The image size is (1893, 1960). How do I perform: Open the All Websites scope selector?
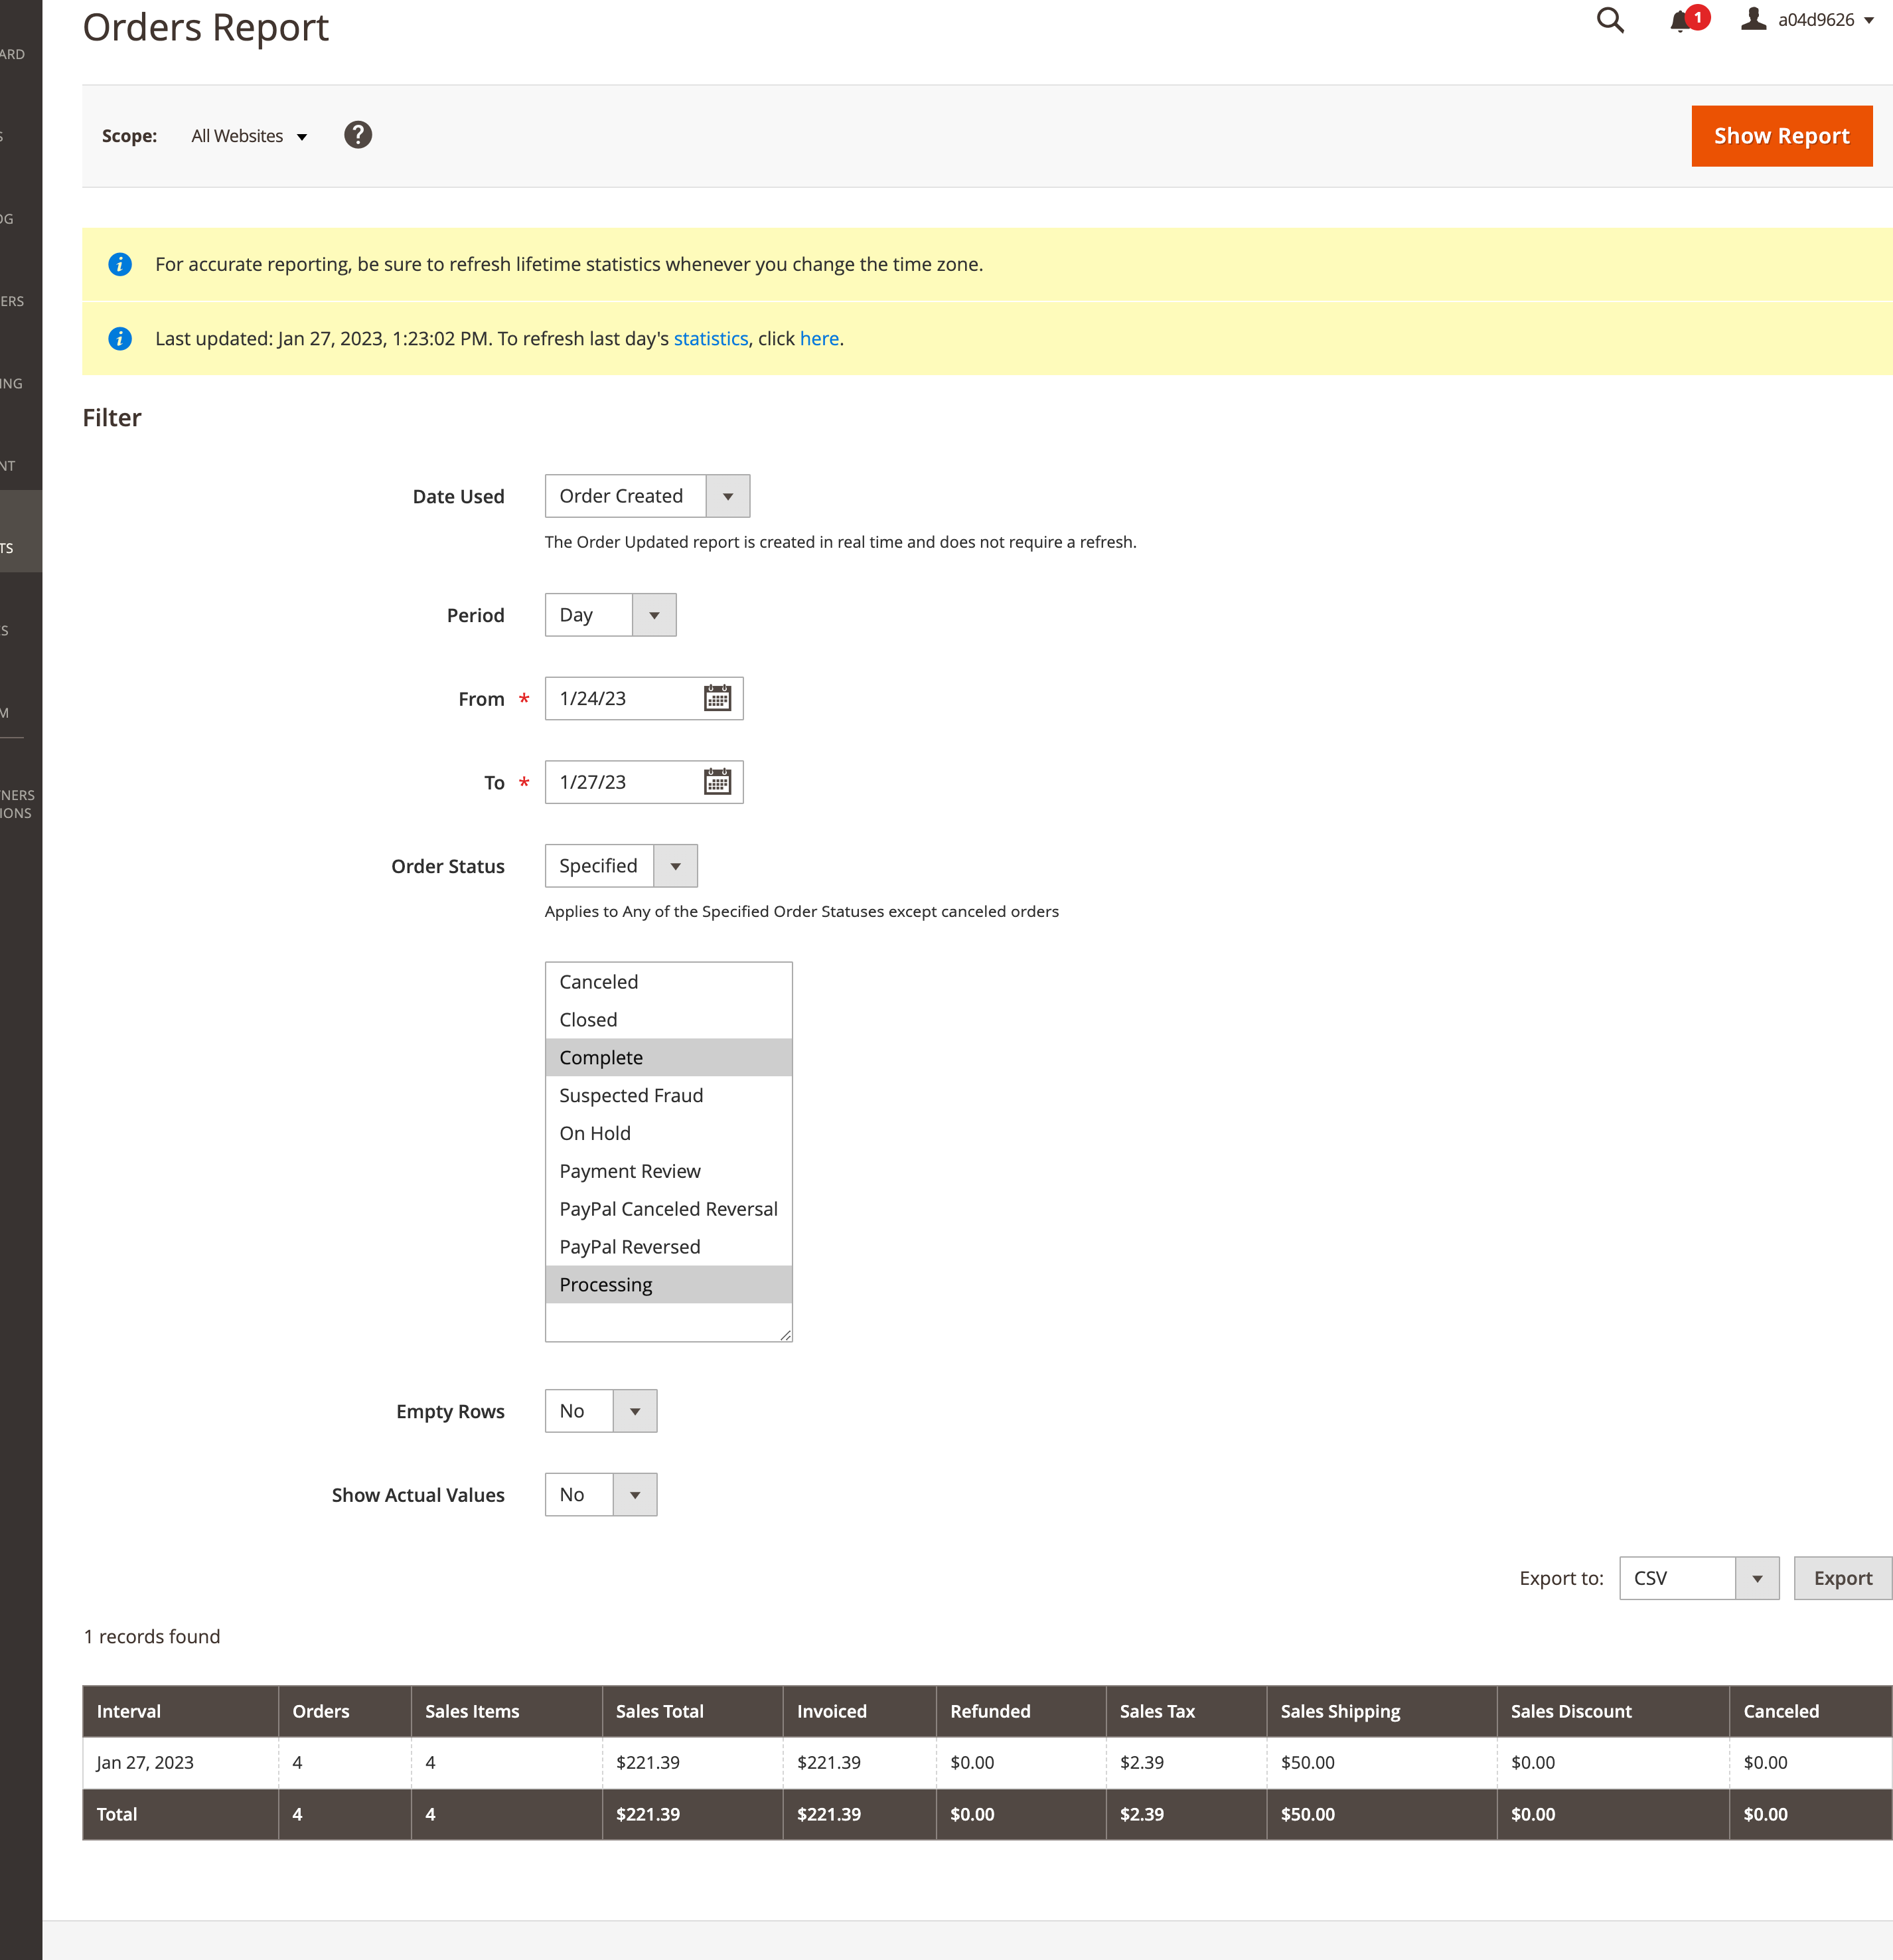tap(248, 135)
